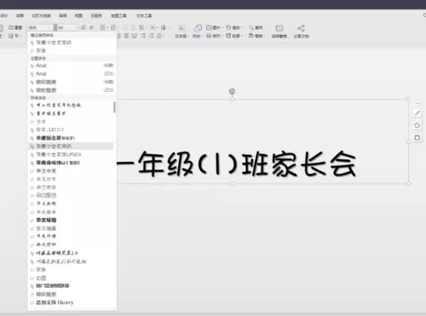The image size is (426, 316).
Task: Select the 华康海报体W12(P) font
Action: (71, 163)
